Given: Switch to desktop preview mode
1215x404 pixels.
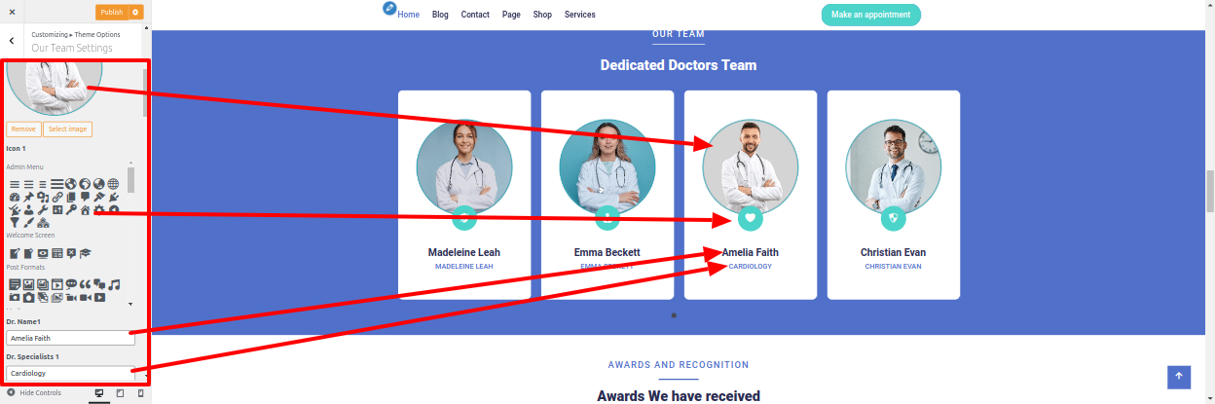Looking at the screenshot, I should point(99,393).
